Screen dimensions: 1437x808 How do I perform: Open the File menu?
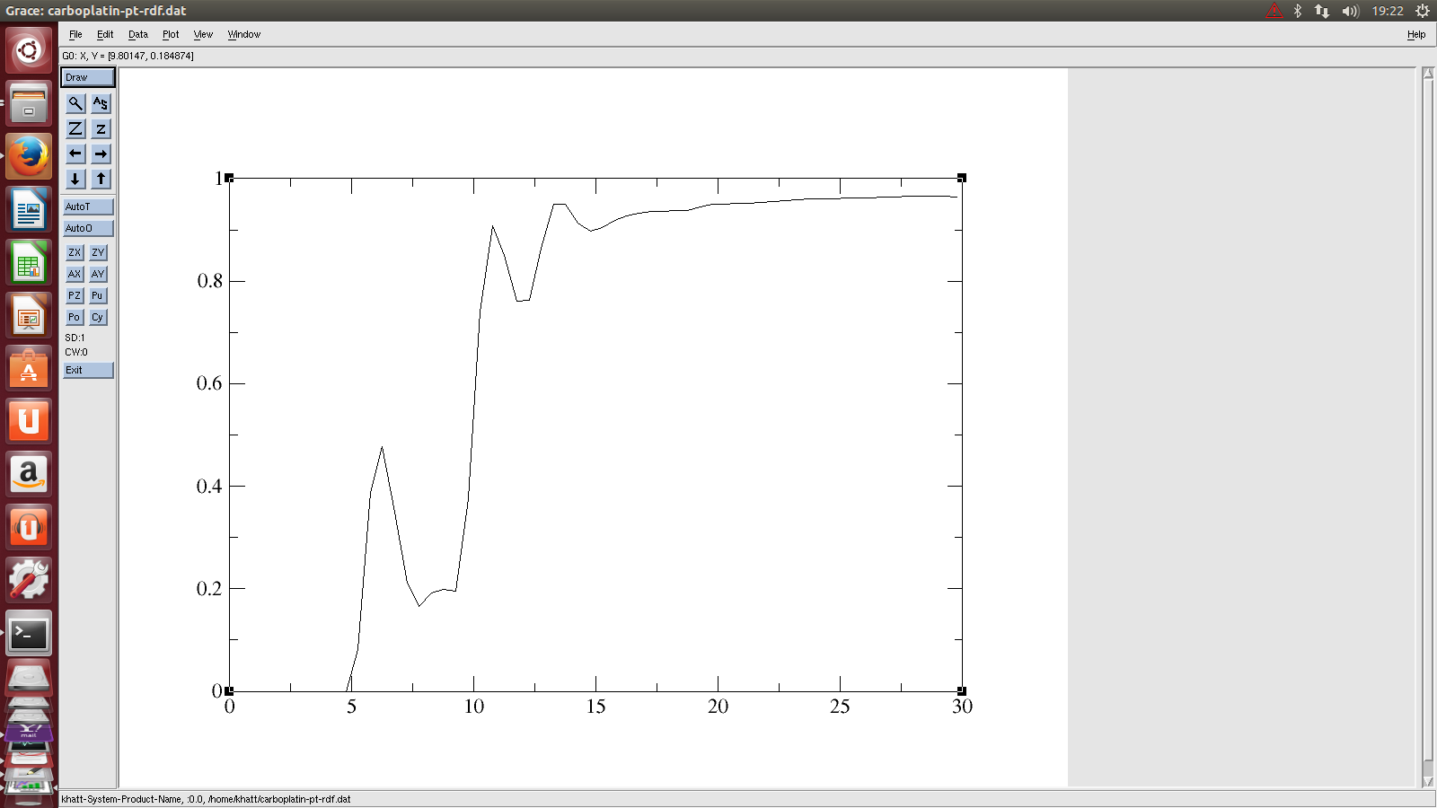(75, 34)
